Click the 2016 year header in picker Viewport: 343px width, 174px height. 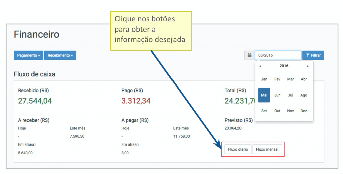(x=284, y=66)
